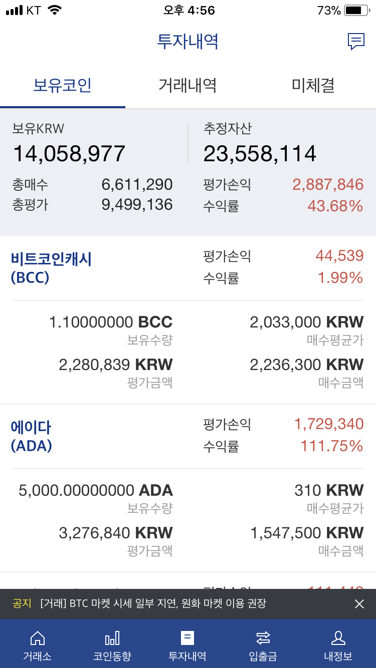376x668 pixels.
Task: Tap the 추정자산 total value
Action: [260, 154]
